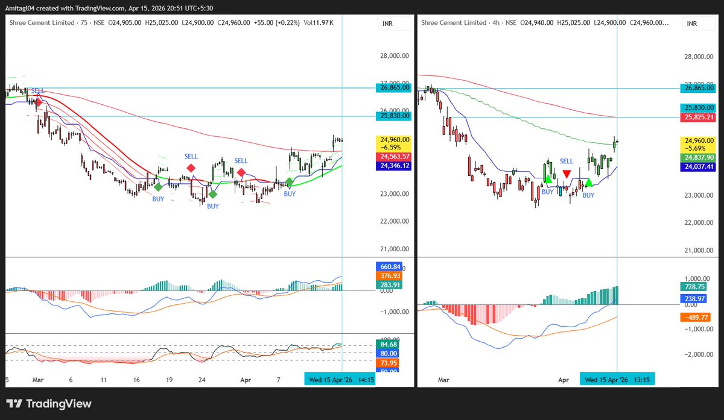This screenshot has height=420, width=724.
Task: Click the 84.68 oscillator value label
Action: pyautogui.click(x=387, y=344)
